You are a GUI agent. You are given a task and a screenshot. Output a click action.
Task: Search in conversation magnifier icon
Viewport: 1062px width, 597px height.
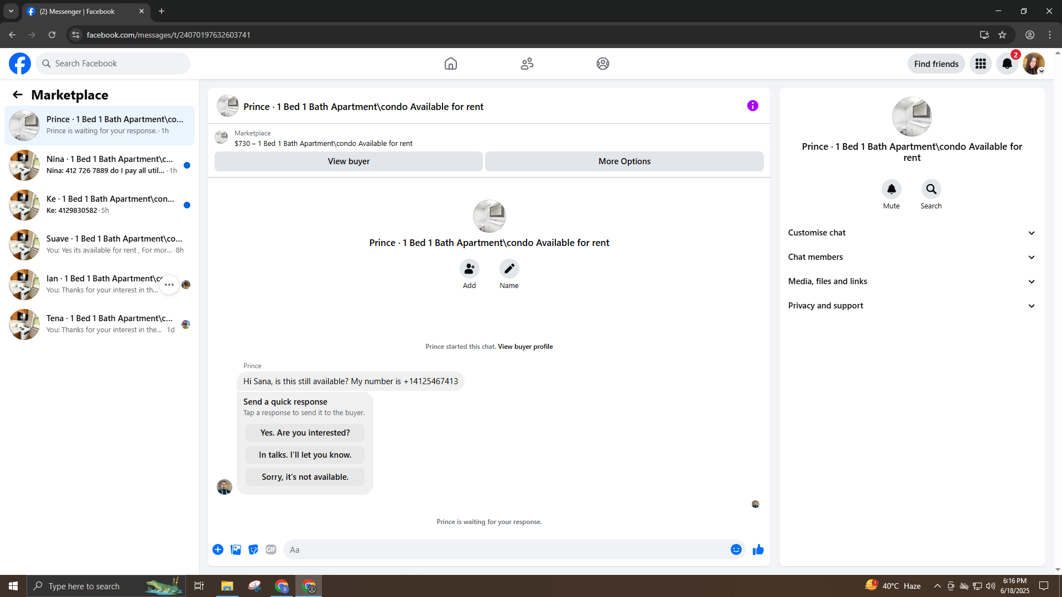click(x=931, y=189)
